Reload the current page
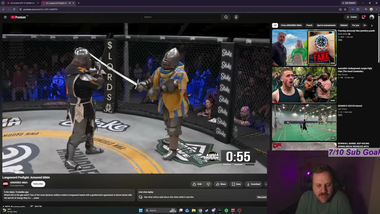380x214 pixels. [x=14, y=9]
